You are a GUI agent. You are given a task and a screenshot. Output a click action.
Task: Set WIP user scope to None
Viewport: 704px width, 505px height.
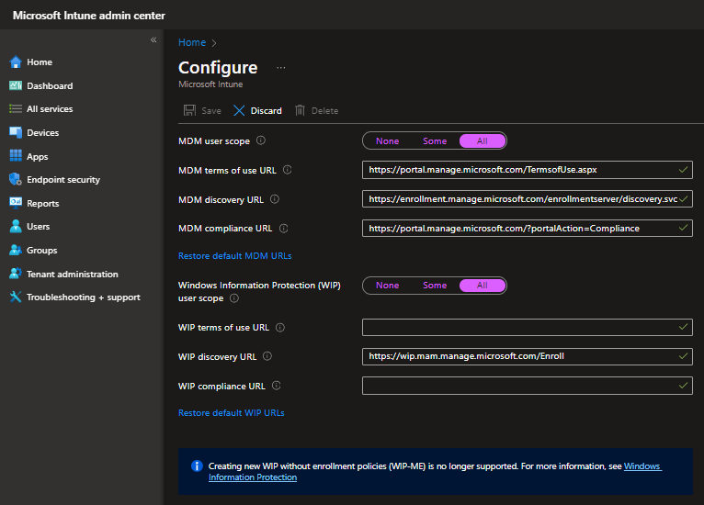(388, 286)
